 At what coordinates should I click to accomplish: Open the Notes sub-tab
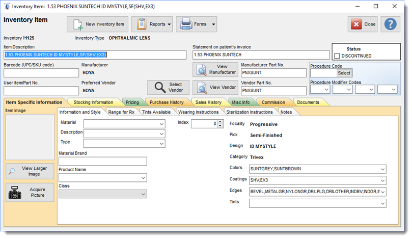(x=286, y=112)
